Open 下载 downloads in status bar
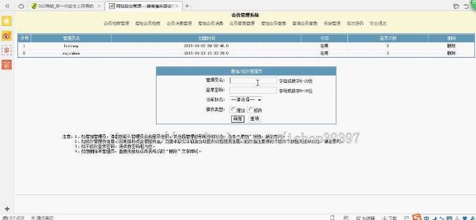This screenshot has height=220, width=476. (x=390, y=218)
